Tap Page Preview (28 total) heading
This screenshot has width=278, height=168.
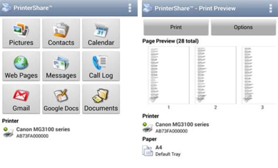pyautogui.click(x=170, y=41)
